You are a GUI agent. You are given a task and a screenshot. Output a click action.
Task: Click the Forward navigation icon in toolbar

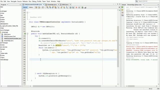[x=43, y=7]
